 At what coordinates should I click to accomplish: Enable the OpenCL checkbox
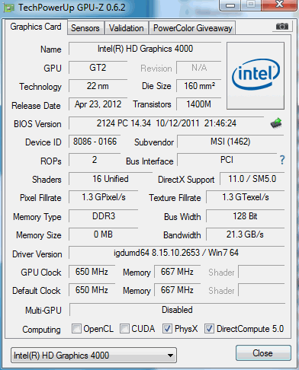[76, 328]
